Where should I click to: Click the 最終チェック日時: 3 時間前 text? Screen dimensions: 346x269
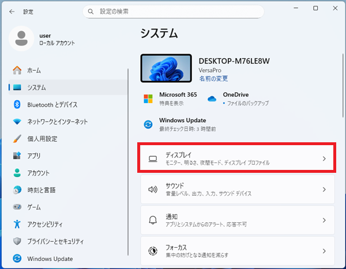click(x=187, y=129)
